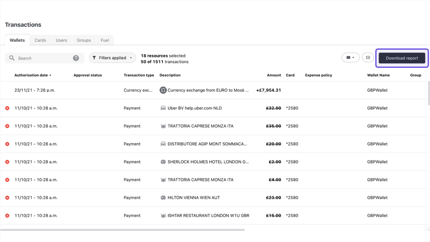Click the restaurant icon beside the £35.00 Trattoria Caprese
Image resolution: width=430 pixels, height=242 pixels.
163,126
